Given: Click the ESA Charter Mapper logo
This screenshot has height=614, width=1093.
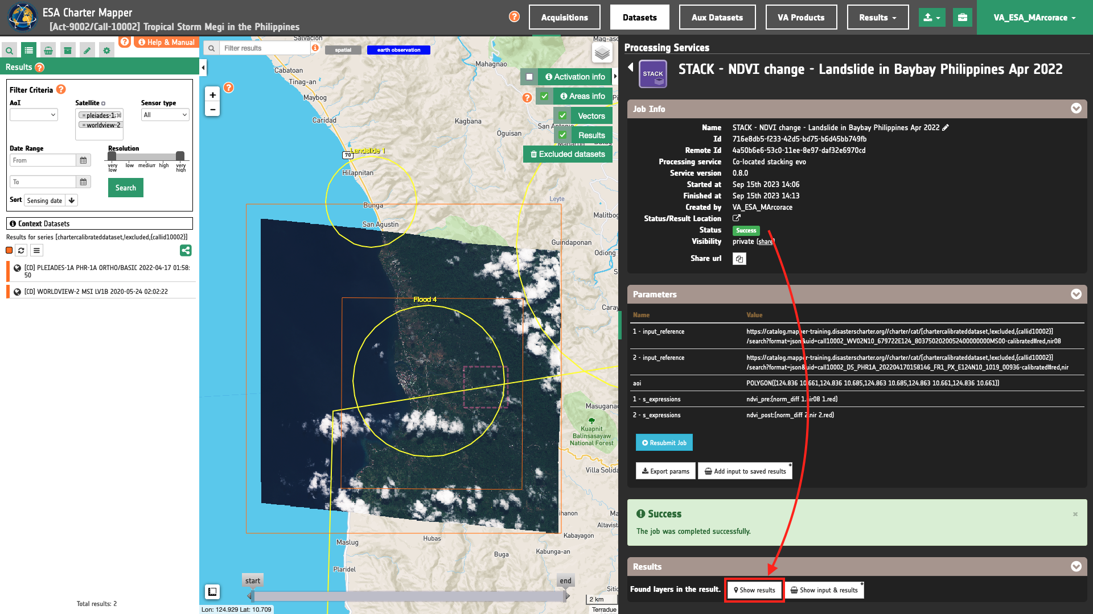Looking at the screenshot, I should pyautogui.click(x=22, y=18).
